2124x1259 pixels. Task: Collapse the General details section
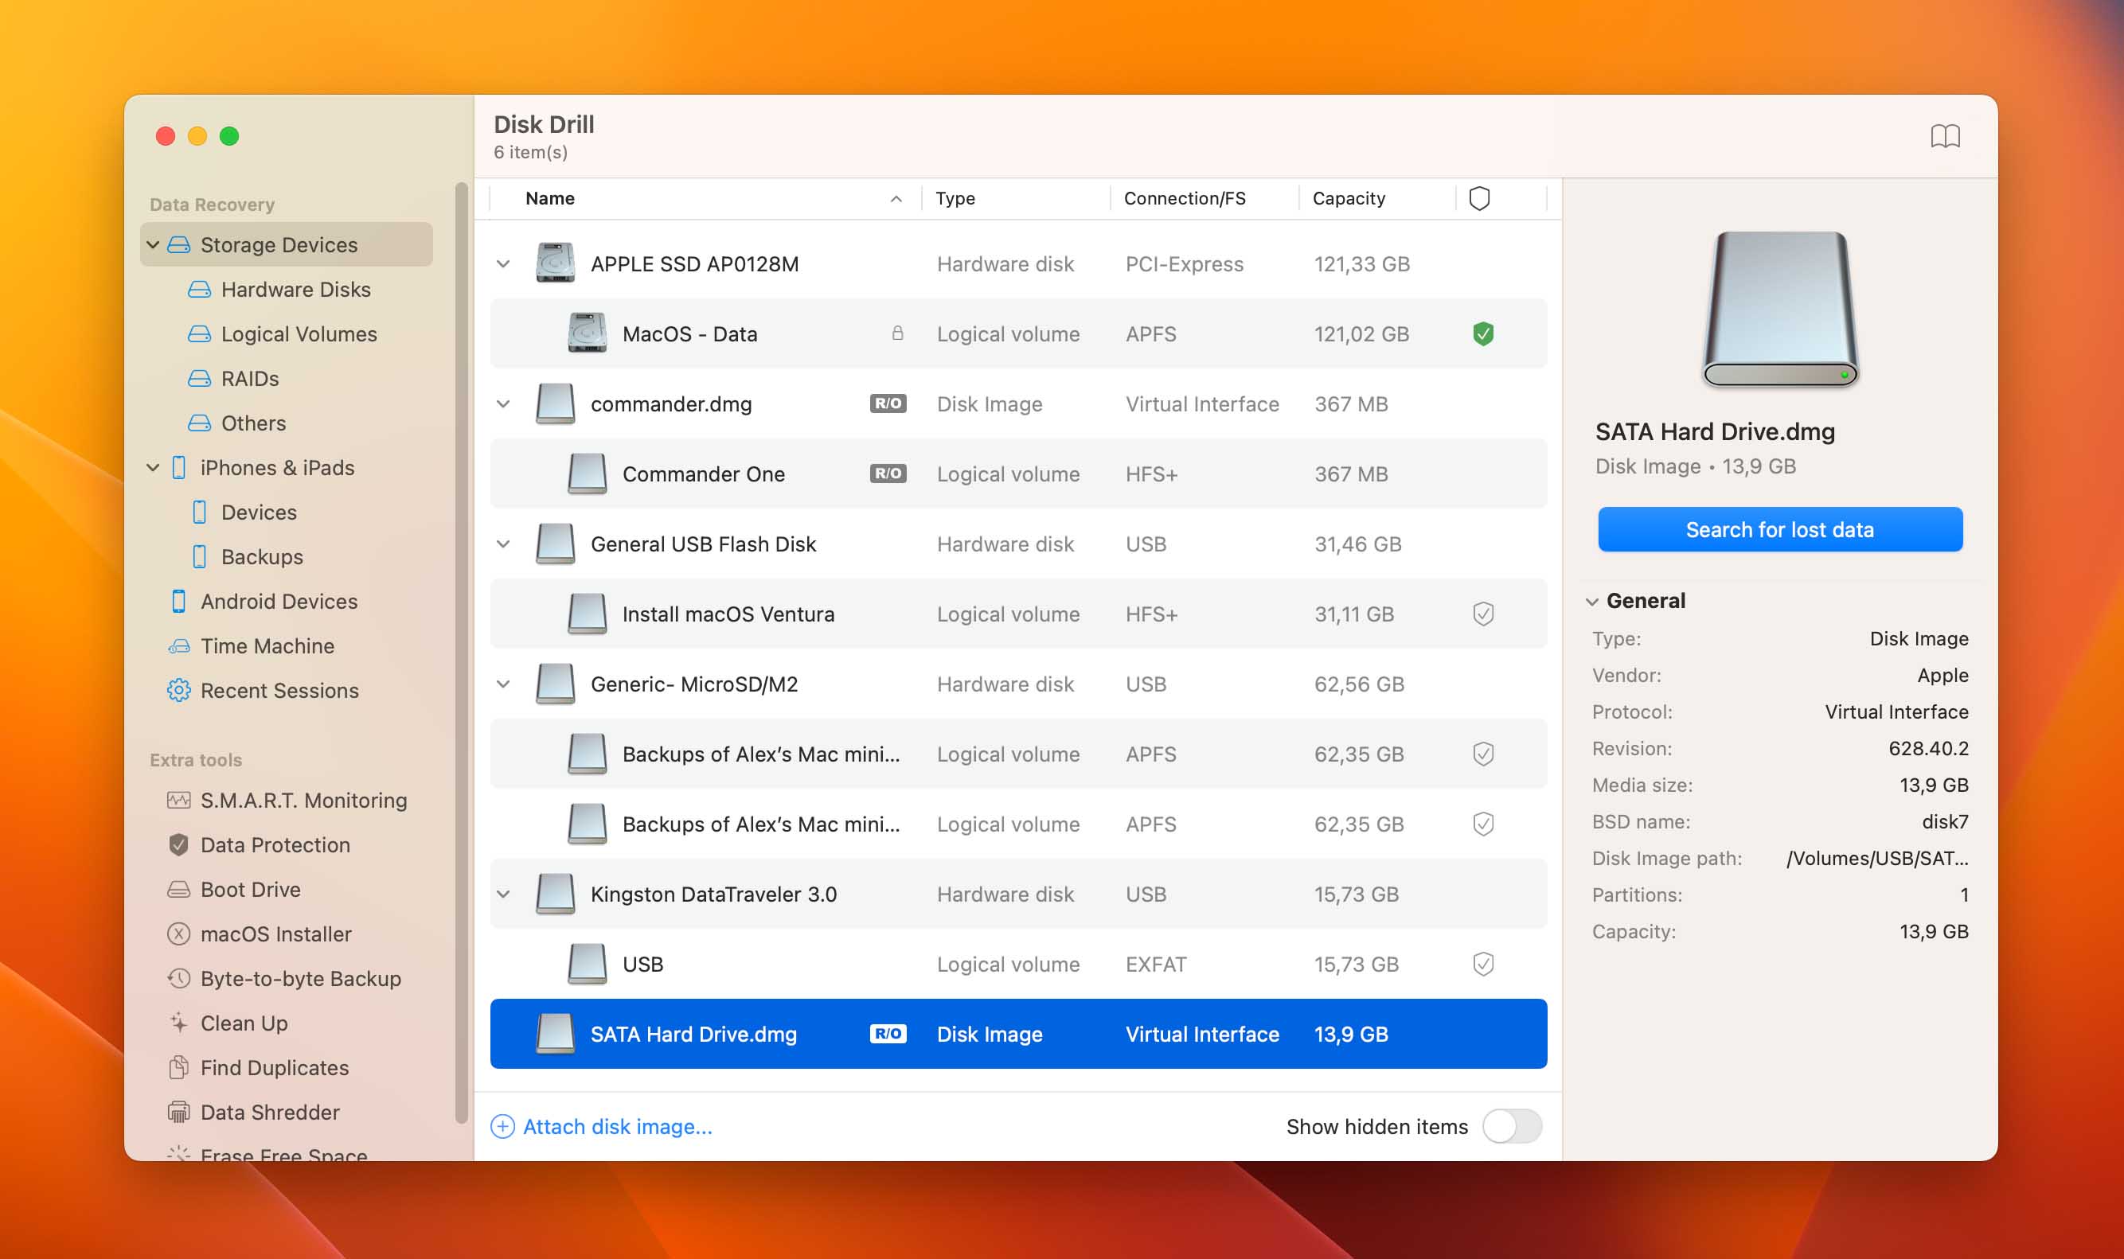(x=1592, y=602)
